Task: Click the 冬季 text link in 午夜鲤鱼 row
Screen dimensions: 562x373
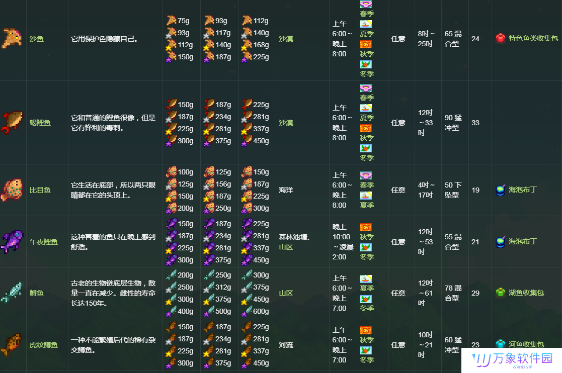Action: pos(367,257)
